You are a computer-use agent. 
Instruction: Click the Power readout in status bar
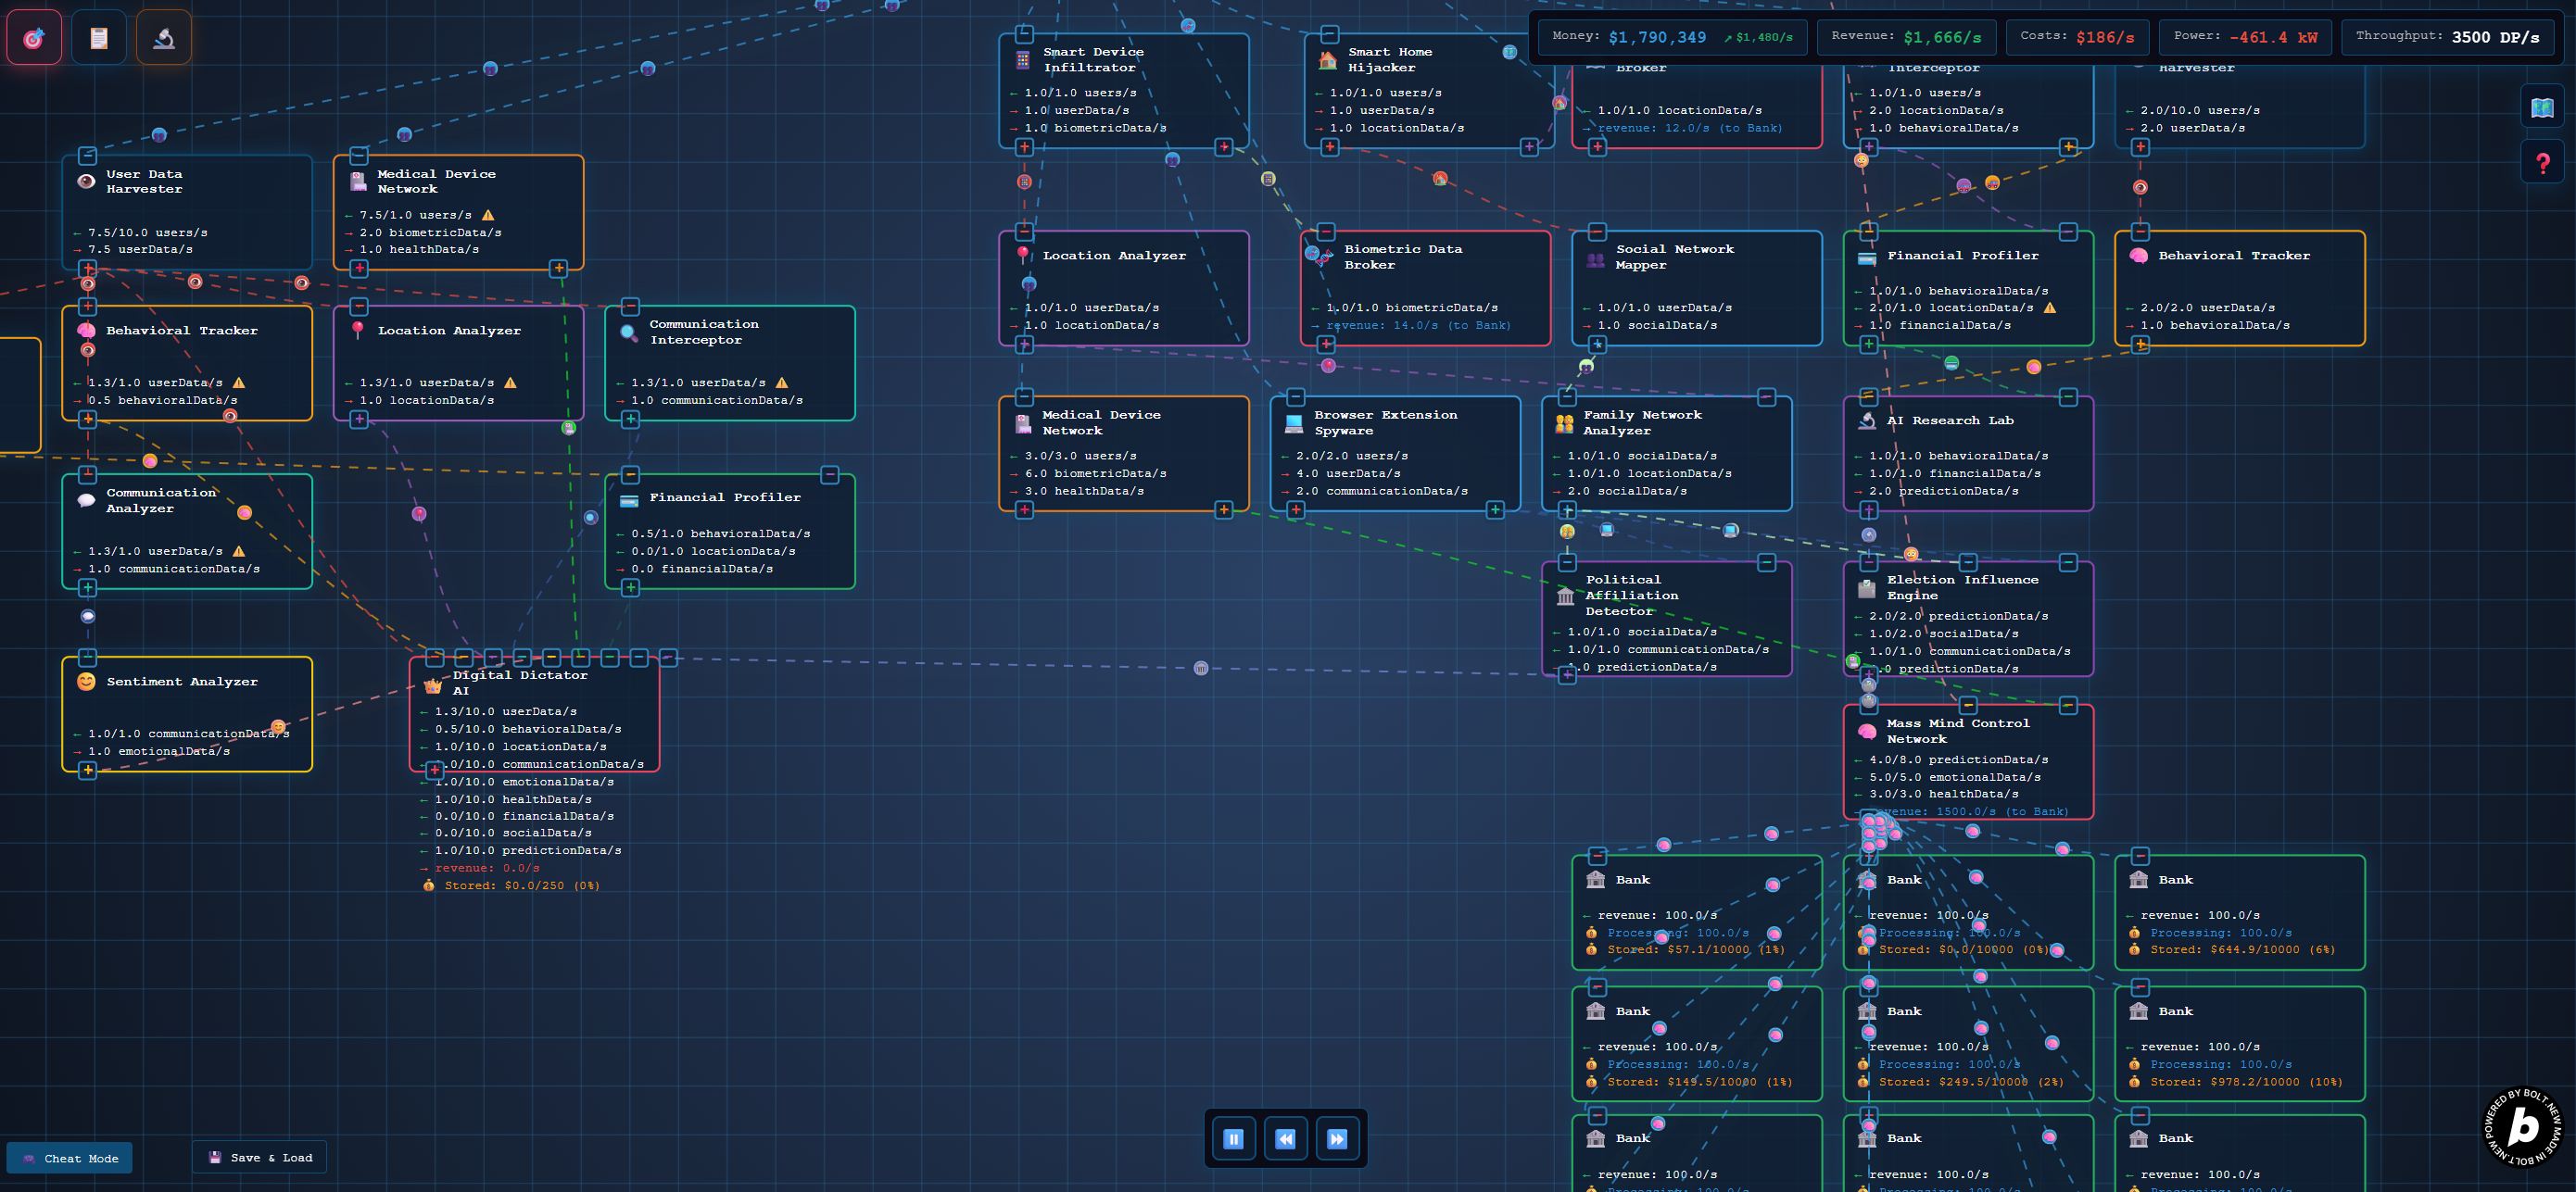(x=2245, y=37)
